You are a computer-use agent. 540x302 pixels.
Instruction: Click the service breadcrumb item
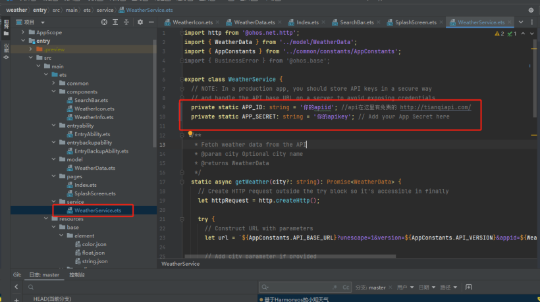coord(105,10)
